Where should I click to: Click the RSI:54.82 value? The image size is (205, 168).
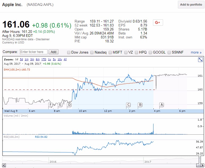(x=41, y=137)
